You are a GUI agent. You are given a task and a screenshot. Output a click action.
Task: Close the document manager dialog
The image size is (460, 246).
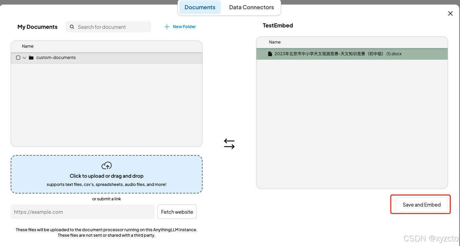point(450,13)
